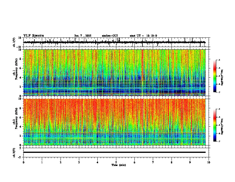Click the time axis tick label "9"
This screenshot has width=235, height=182.
coord(190,162)
